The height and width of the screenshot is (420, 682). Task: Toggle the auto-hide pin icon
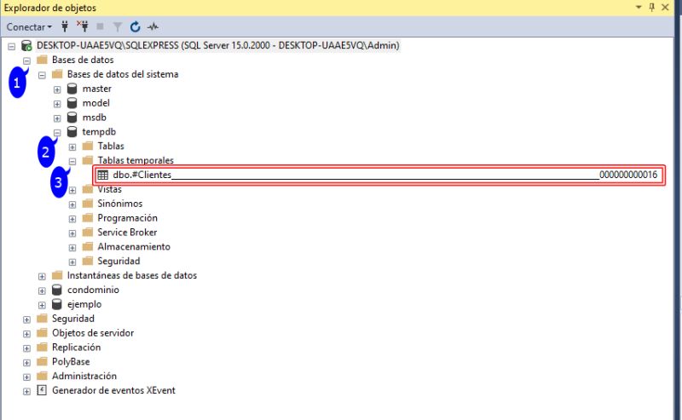651,8
